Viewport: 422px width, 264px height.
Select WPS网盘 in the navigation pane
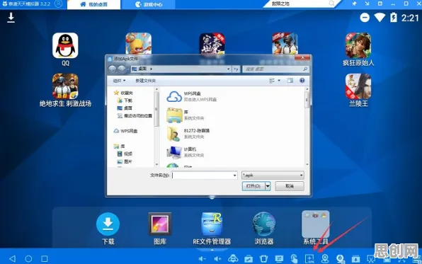pos(126,131)
